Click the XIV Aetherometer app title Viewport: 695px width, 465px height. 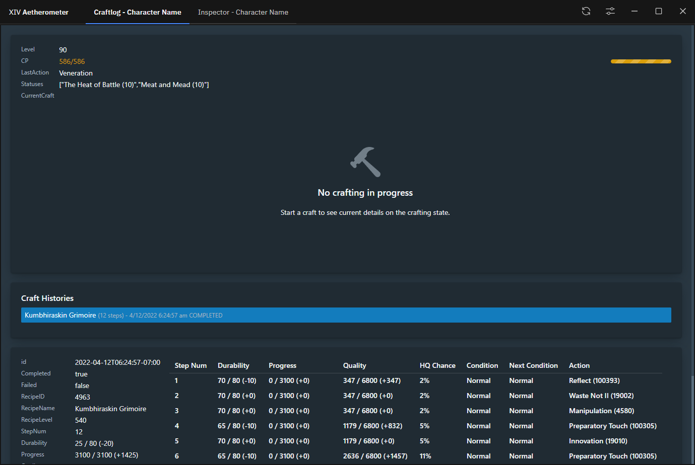coord(38,12)
